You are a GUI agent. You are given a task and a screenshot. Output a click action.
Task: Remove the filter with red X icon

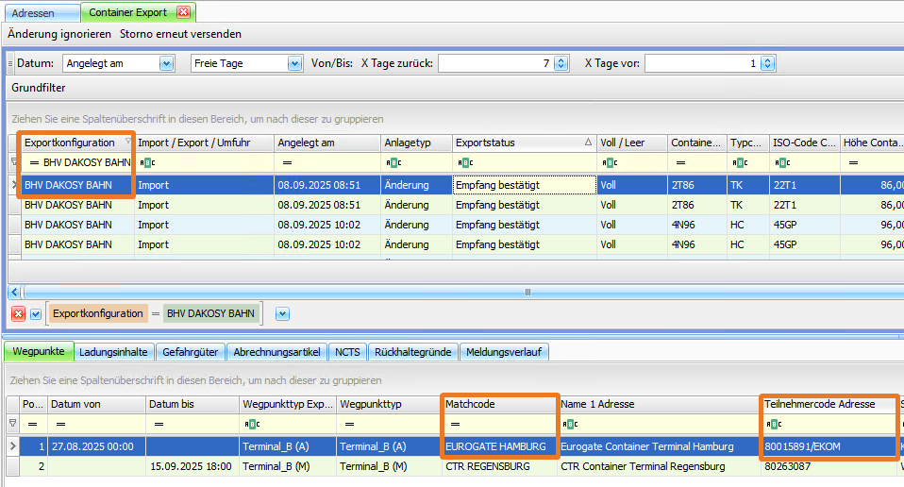click(x=18, y=313)
